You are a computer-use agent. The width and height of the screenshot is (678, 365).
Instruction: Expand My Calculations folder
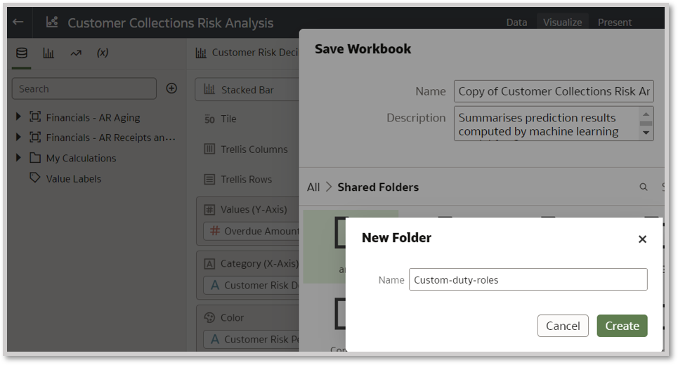point(18,158)
